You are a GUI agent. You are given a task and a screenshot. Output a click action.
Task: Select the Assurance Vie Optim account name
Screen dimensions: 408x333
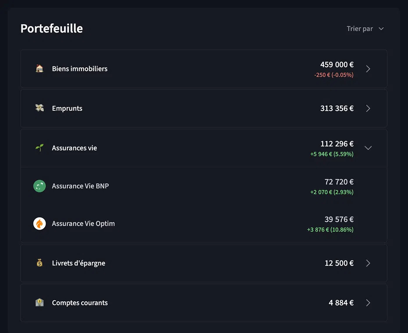click(x=83, y=224)
